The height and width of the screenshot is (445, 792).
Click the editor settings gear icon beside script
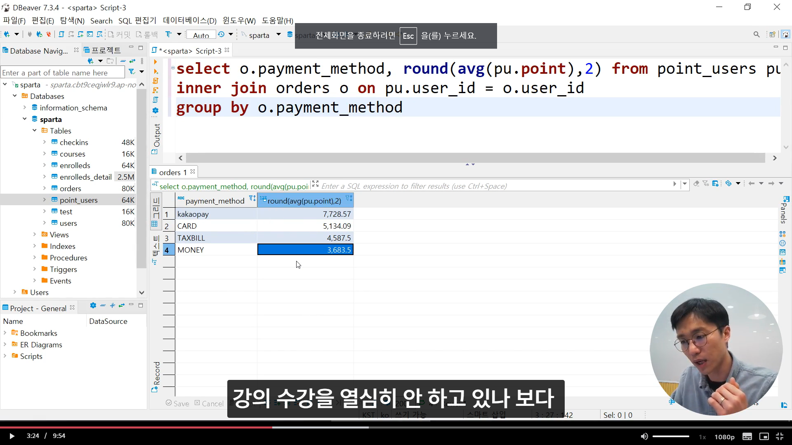(x=156, y=110)
